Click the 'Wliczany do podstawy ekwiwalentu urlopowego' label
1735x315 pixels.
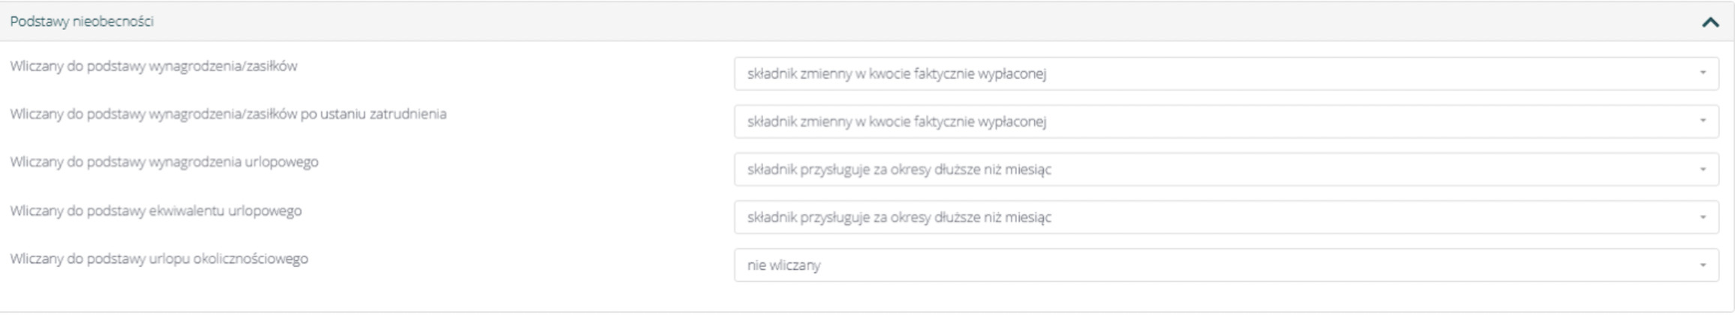click(x=156, y=211)
